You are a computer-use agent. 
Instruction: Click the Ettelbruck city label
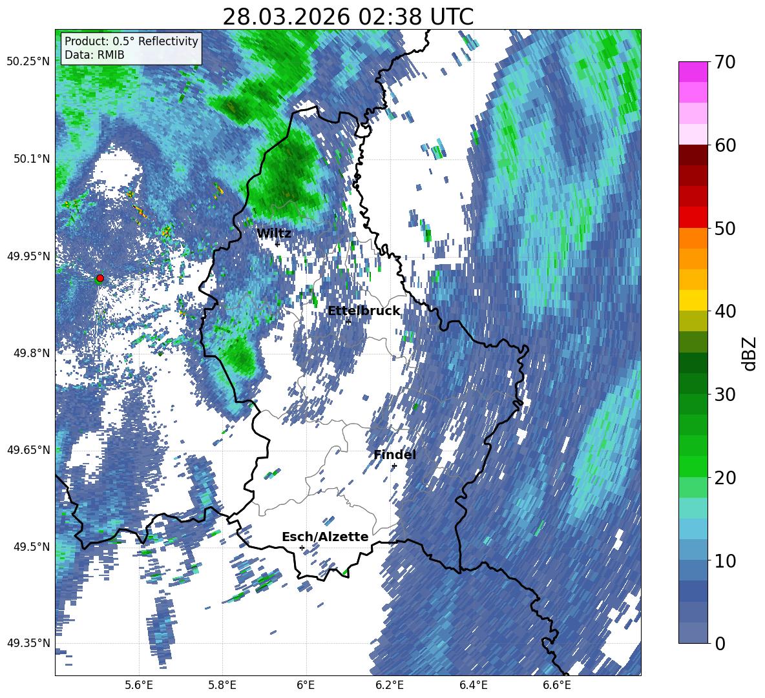[364, 311]
